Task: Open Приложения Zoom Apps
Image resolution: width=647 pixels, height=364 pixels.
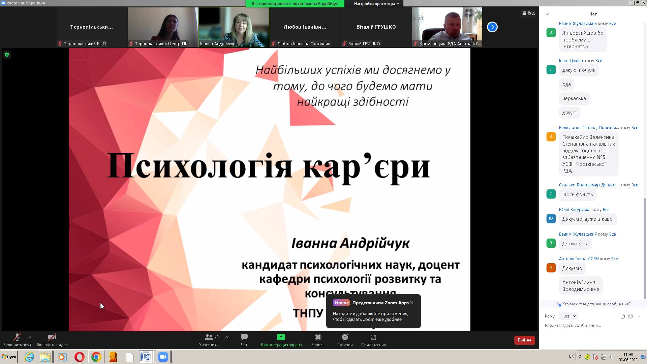Action: coord(373,340)
